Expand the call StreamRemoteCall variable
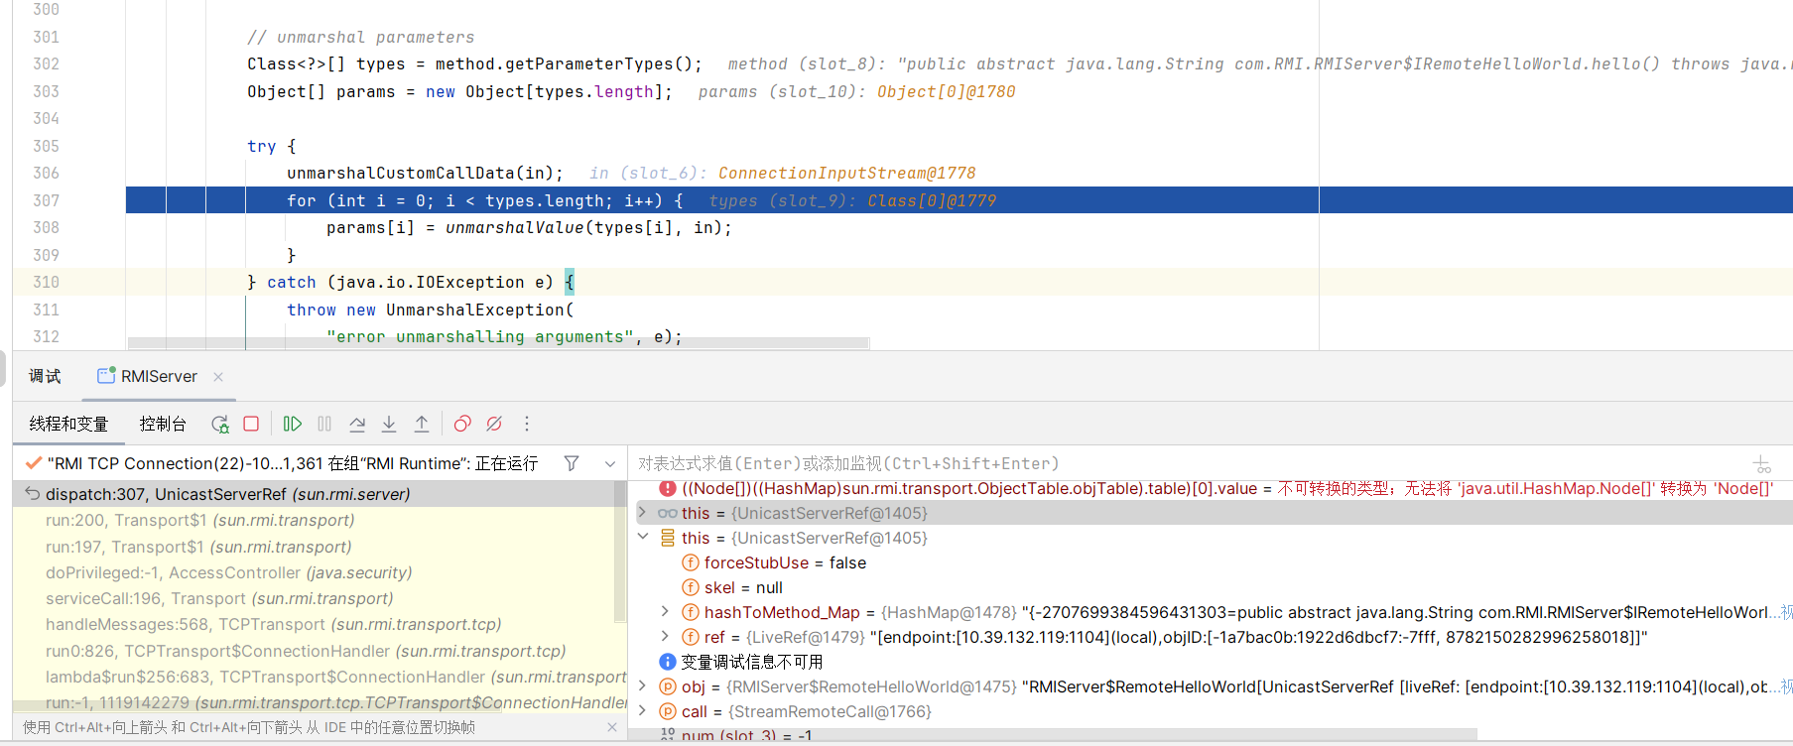 click(642, 711)
